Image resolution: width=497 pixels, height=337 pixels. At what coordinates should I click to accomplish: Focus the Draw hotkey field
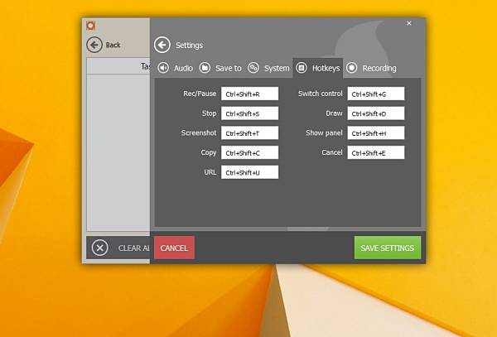click(x=376, y=113)
